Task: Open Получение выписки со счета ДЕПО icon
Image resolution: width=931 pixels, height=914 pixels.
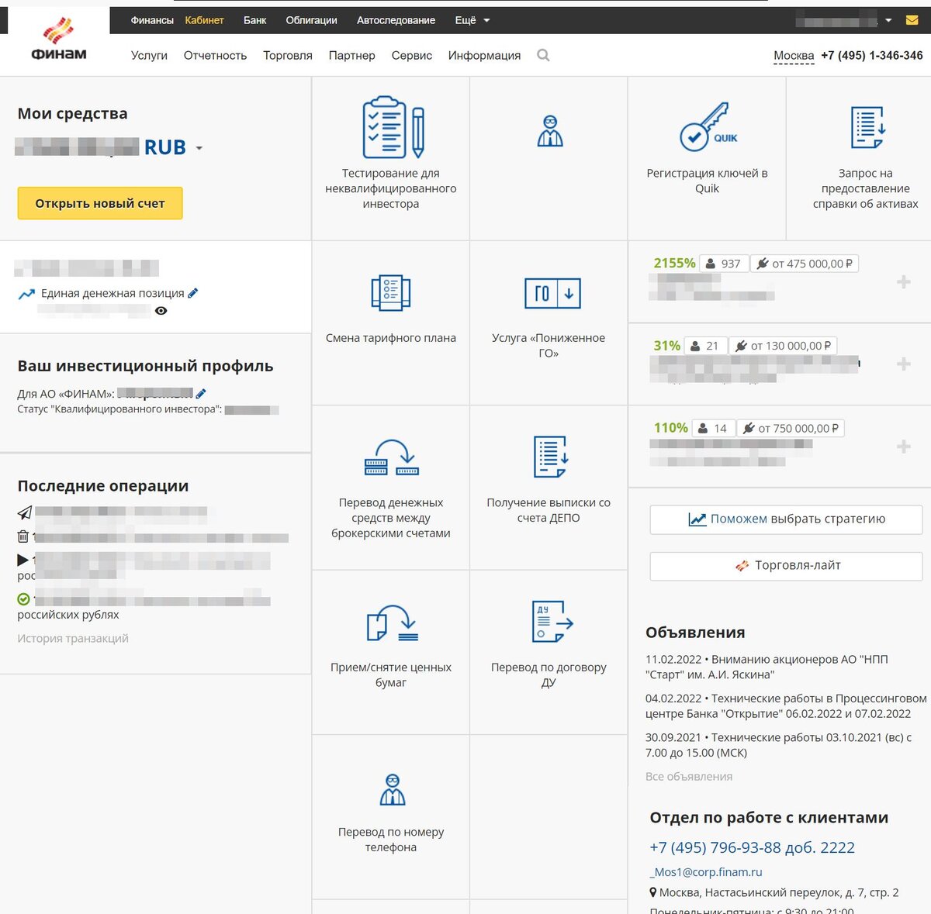Action: coord(550,457)
